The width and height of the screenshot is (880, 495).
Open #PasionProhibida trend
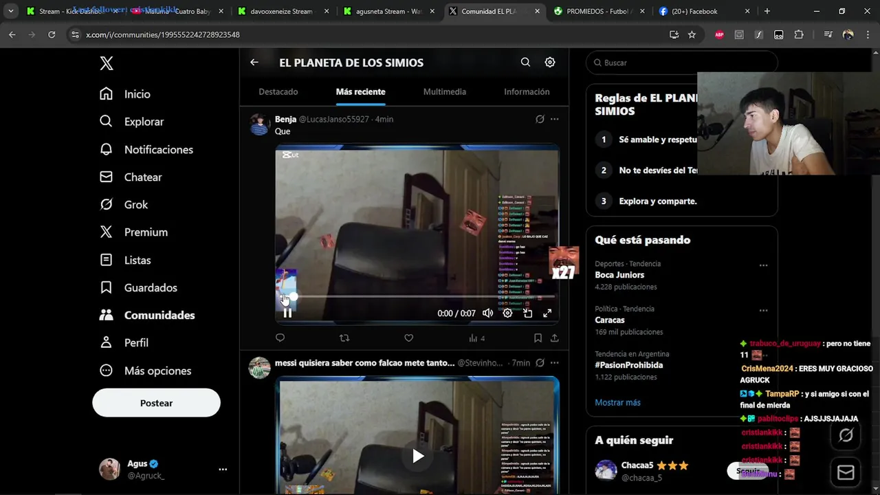(x=629, y=365)
